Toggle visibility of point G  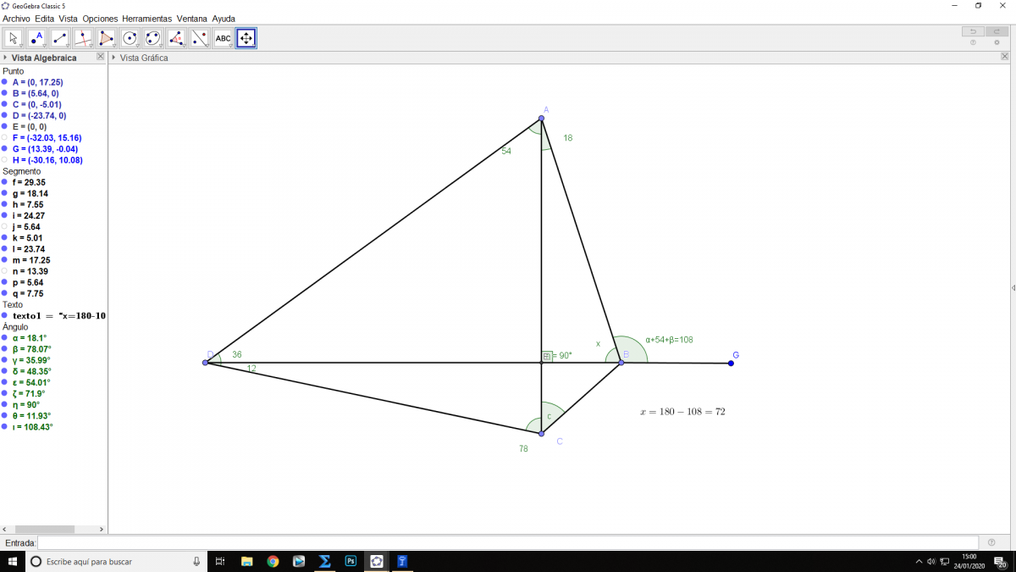(4, 148)
